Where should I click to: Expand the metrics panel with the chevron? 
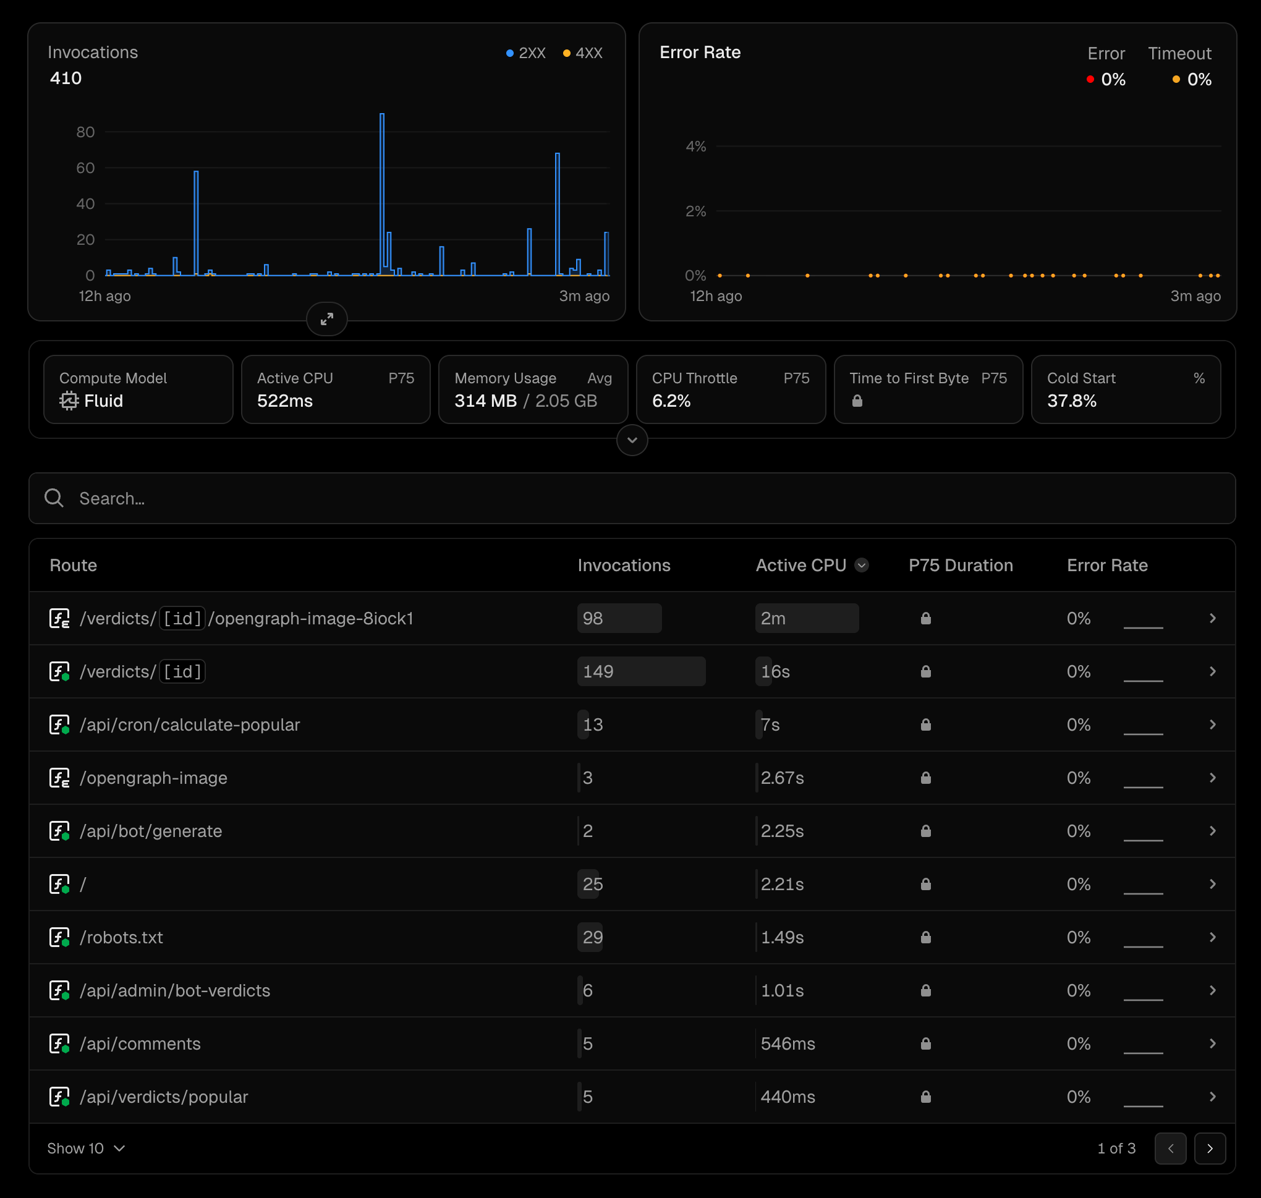pyautogui.click(x=632, y=440)
